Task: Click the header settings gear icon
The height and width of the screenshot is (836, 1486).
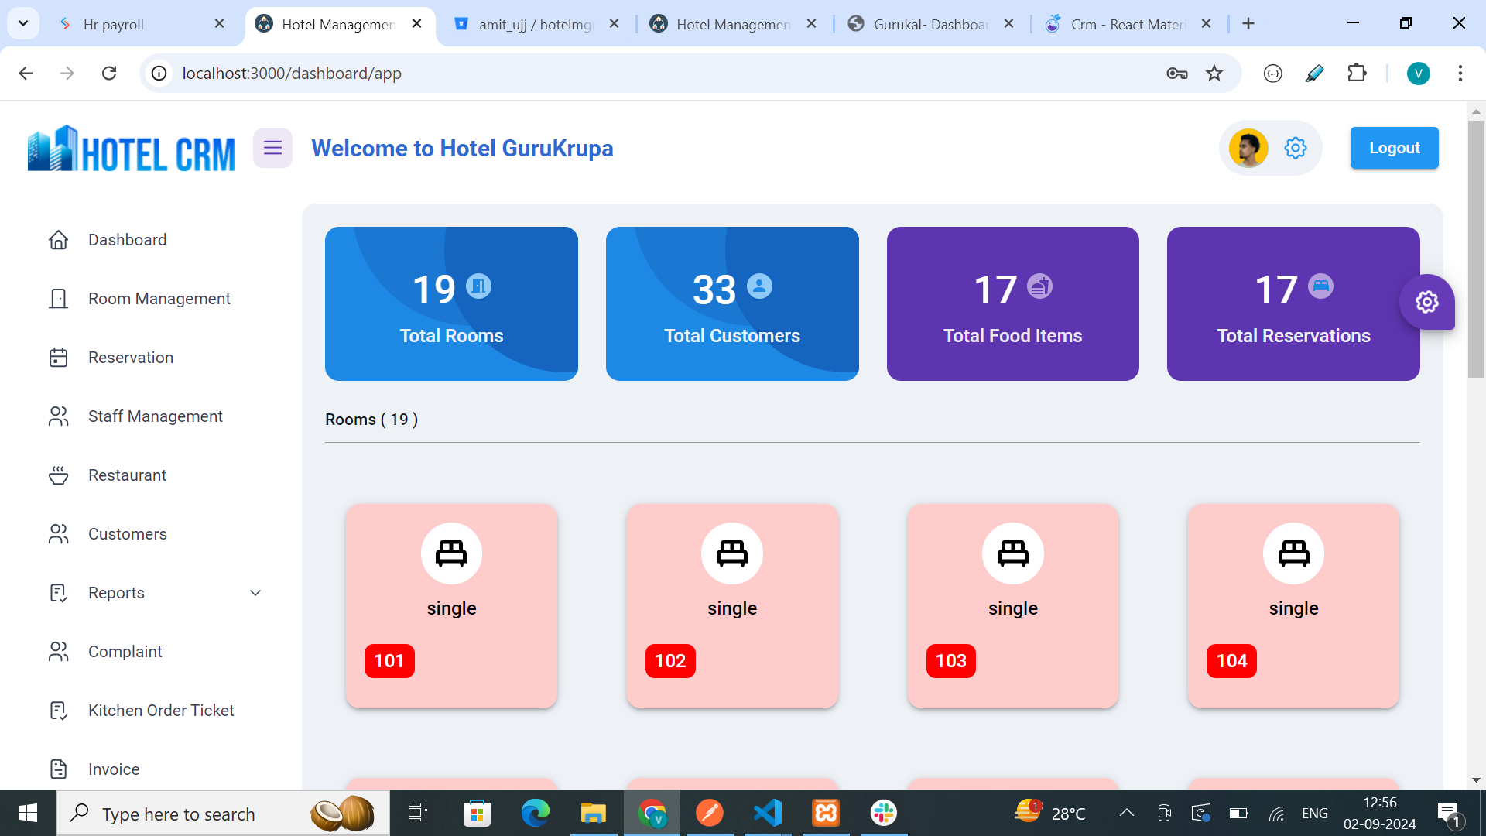Action: click(x=1296, y=148)
